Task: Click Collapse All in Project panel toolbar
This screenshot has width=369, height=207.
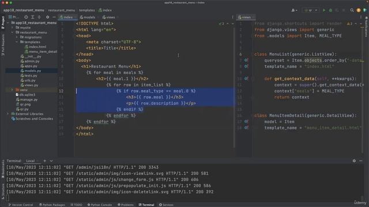Action: [39, 17]
